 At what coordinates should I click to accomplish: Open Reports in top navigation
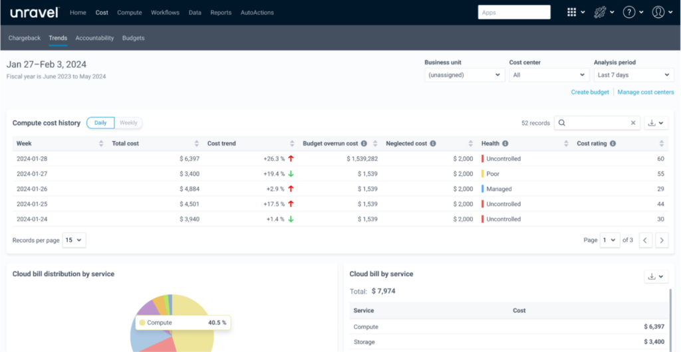221,13
